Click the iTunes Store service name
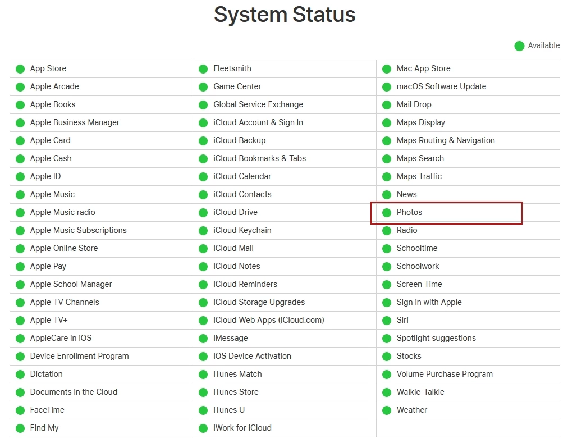 pos(236,392)
